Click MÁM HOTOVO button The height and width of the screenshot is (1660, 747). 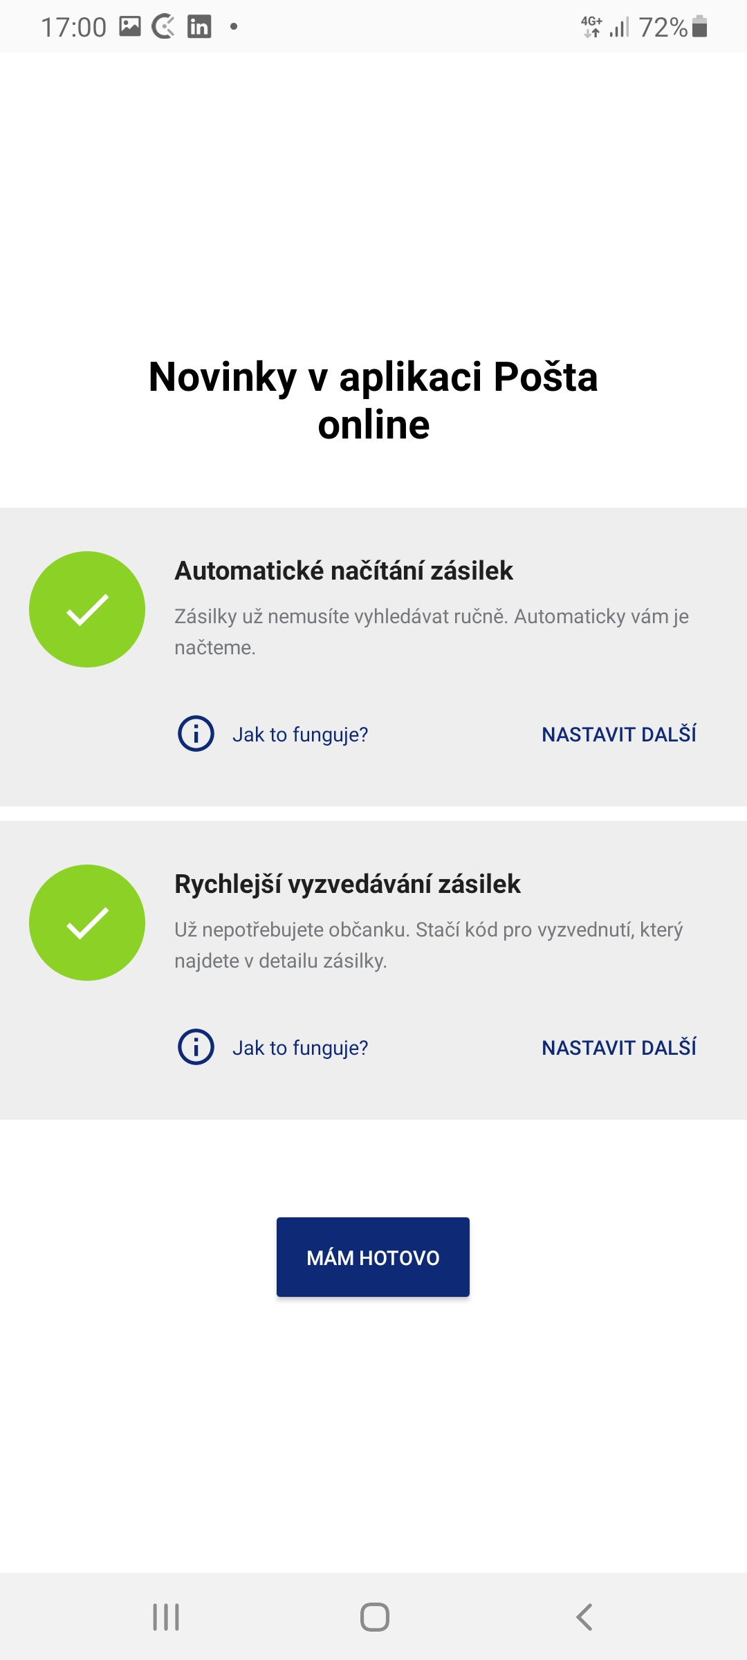[373, 1257]
